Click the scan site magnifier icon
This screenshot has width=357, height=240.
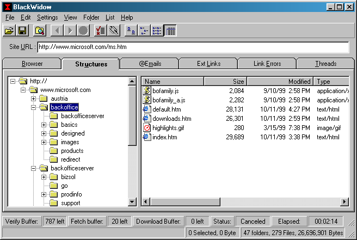[40, 30]
